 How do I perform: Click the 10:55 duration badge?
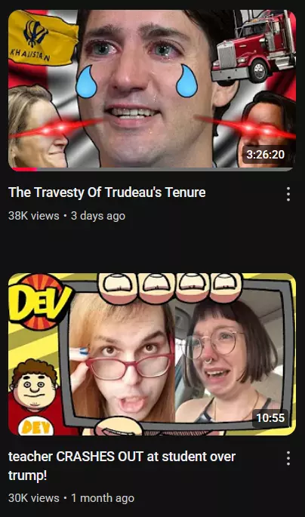click(x=270, y=418)
